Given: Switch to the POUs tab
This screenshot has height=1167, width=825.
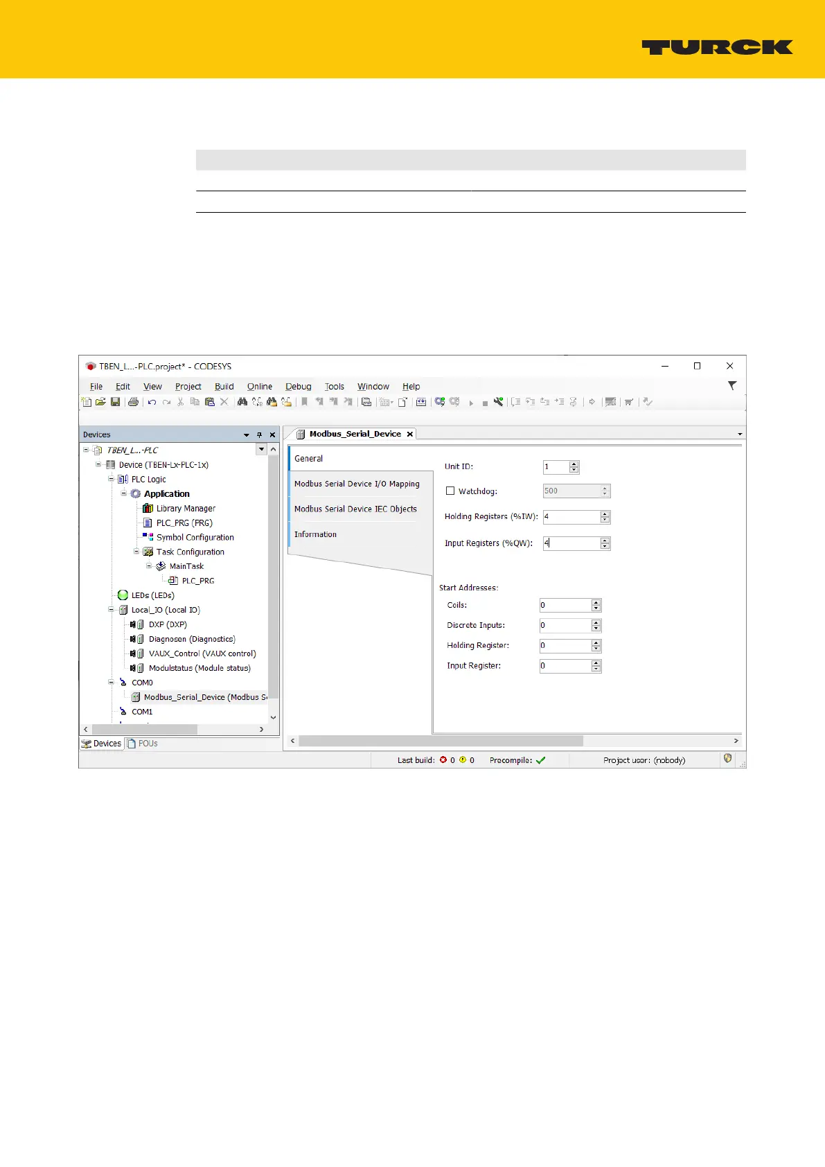Looking at the screenshot, I should click(x=143, y=744).
